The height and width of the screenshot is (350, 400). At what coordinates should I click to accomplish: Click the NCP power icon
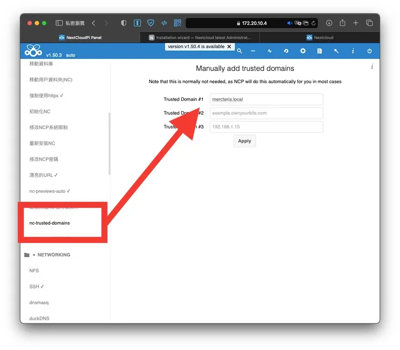pyautogui.click(x=369, y=51)
